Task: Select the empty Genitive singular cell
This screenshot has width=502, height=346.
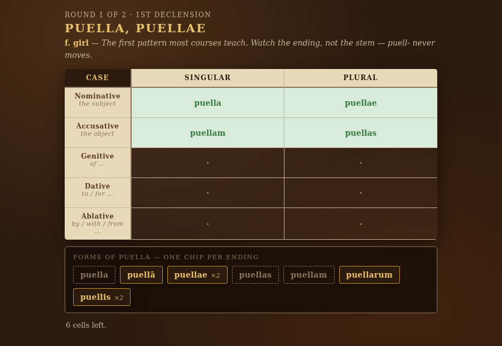Action: [208, 163]
